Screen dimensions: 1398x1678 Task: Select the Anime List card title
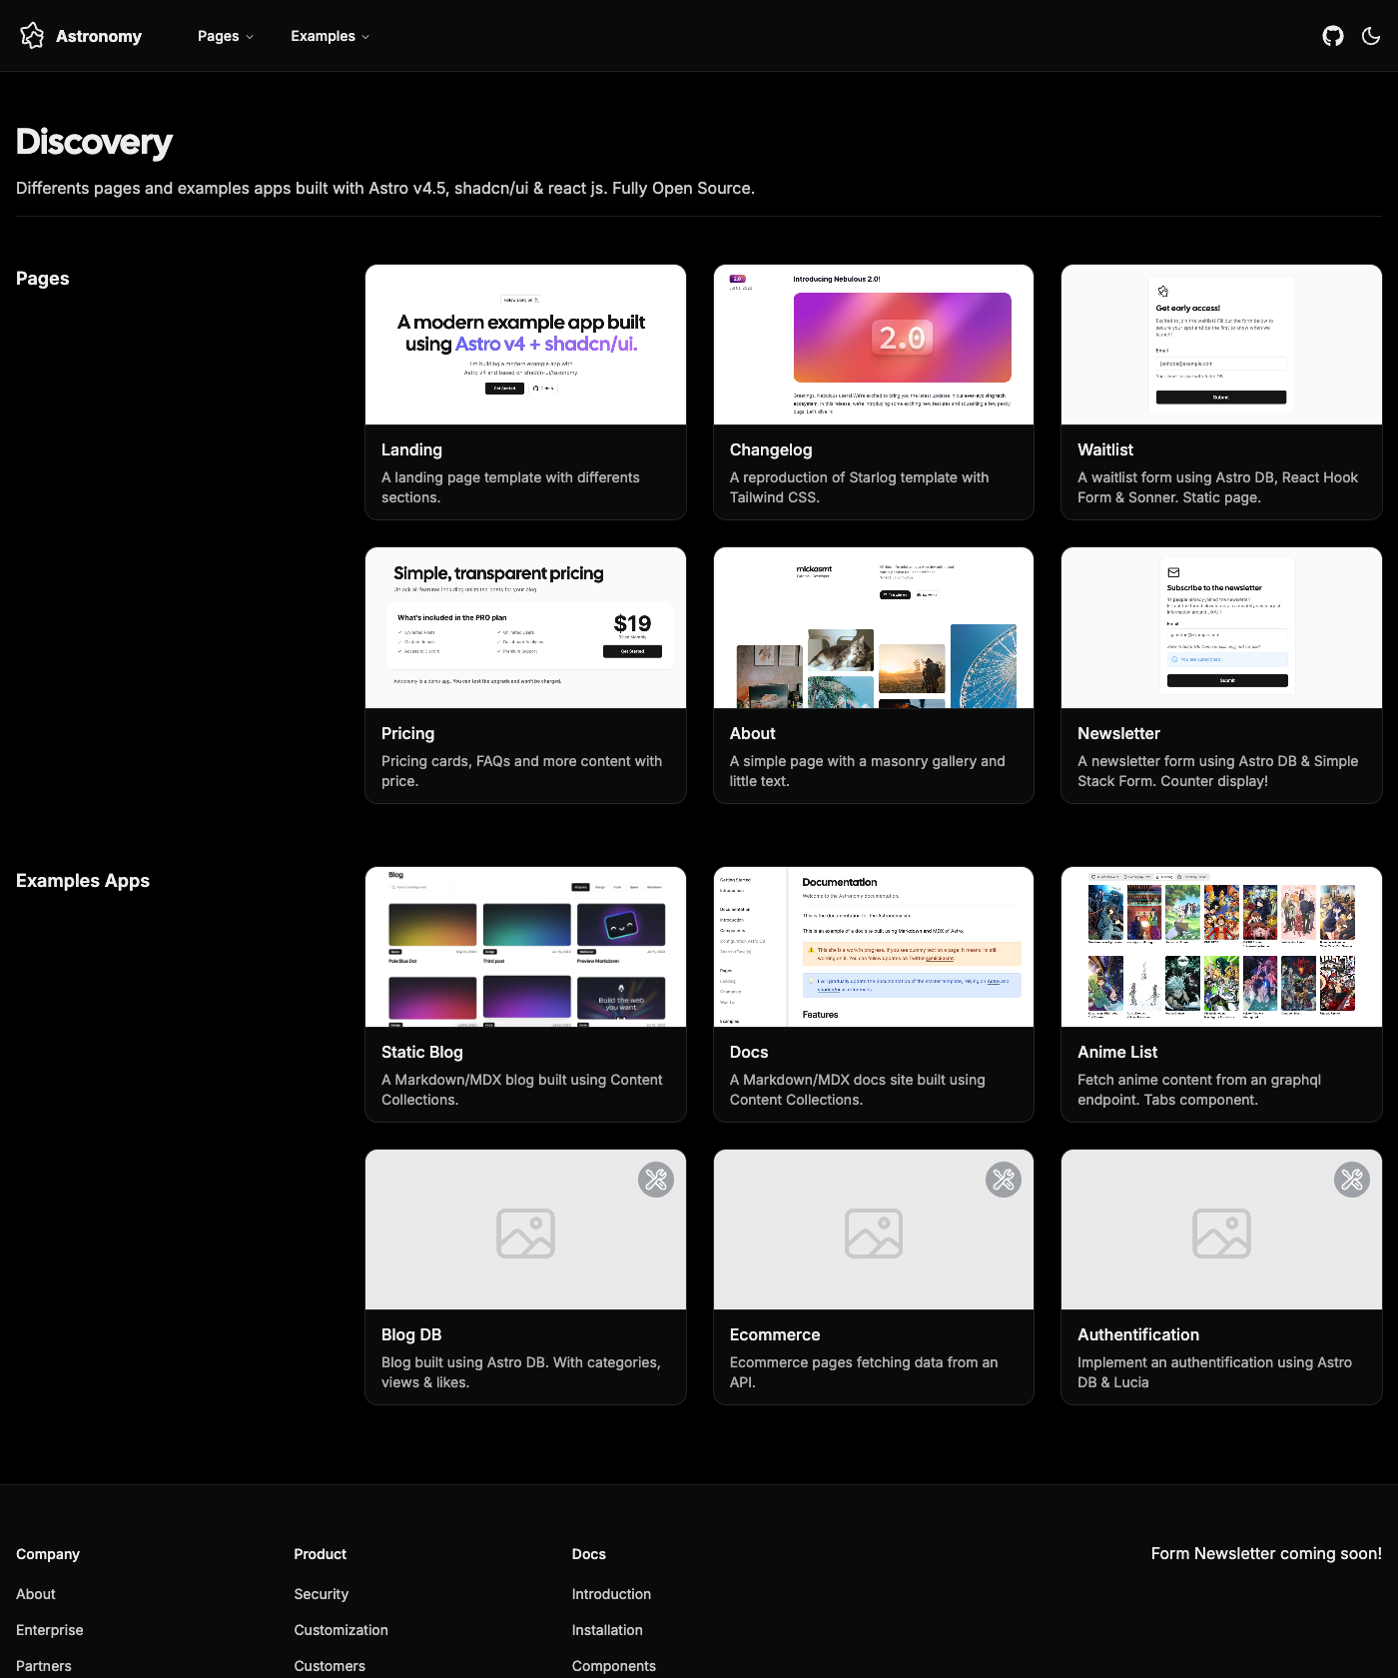coord(1117,1052)
